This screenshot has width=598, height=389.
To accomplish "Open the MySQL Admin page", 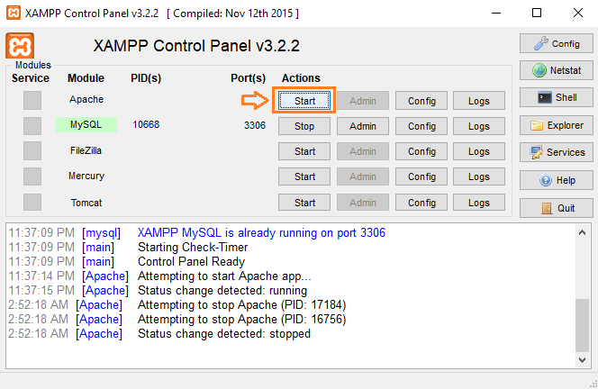I will pos(363,126).
